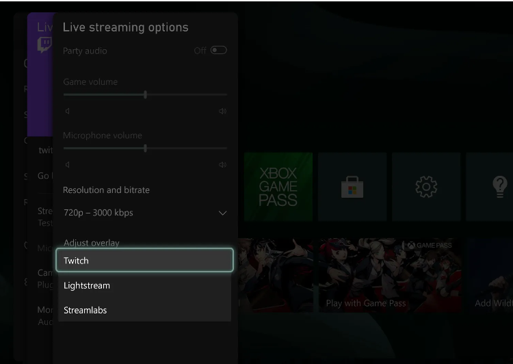Click the Microphone volume slider handle
The height and width of the screenshot is (364, 513).
[145, 148]
